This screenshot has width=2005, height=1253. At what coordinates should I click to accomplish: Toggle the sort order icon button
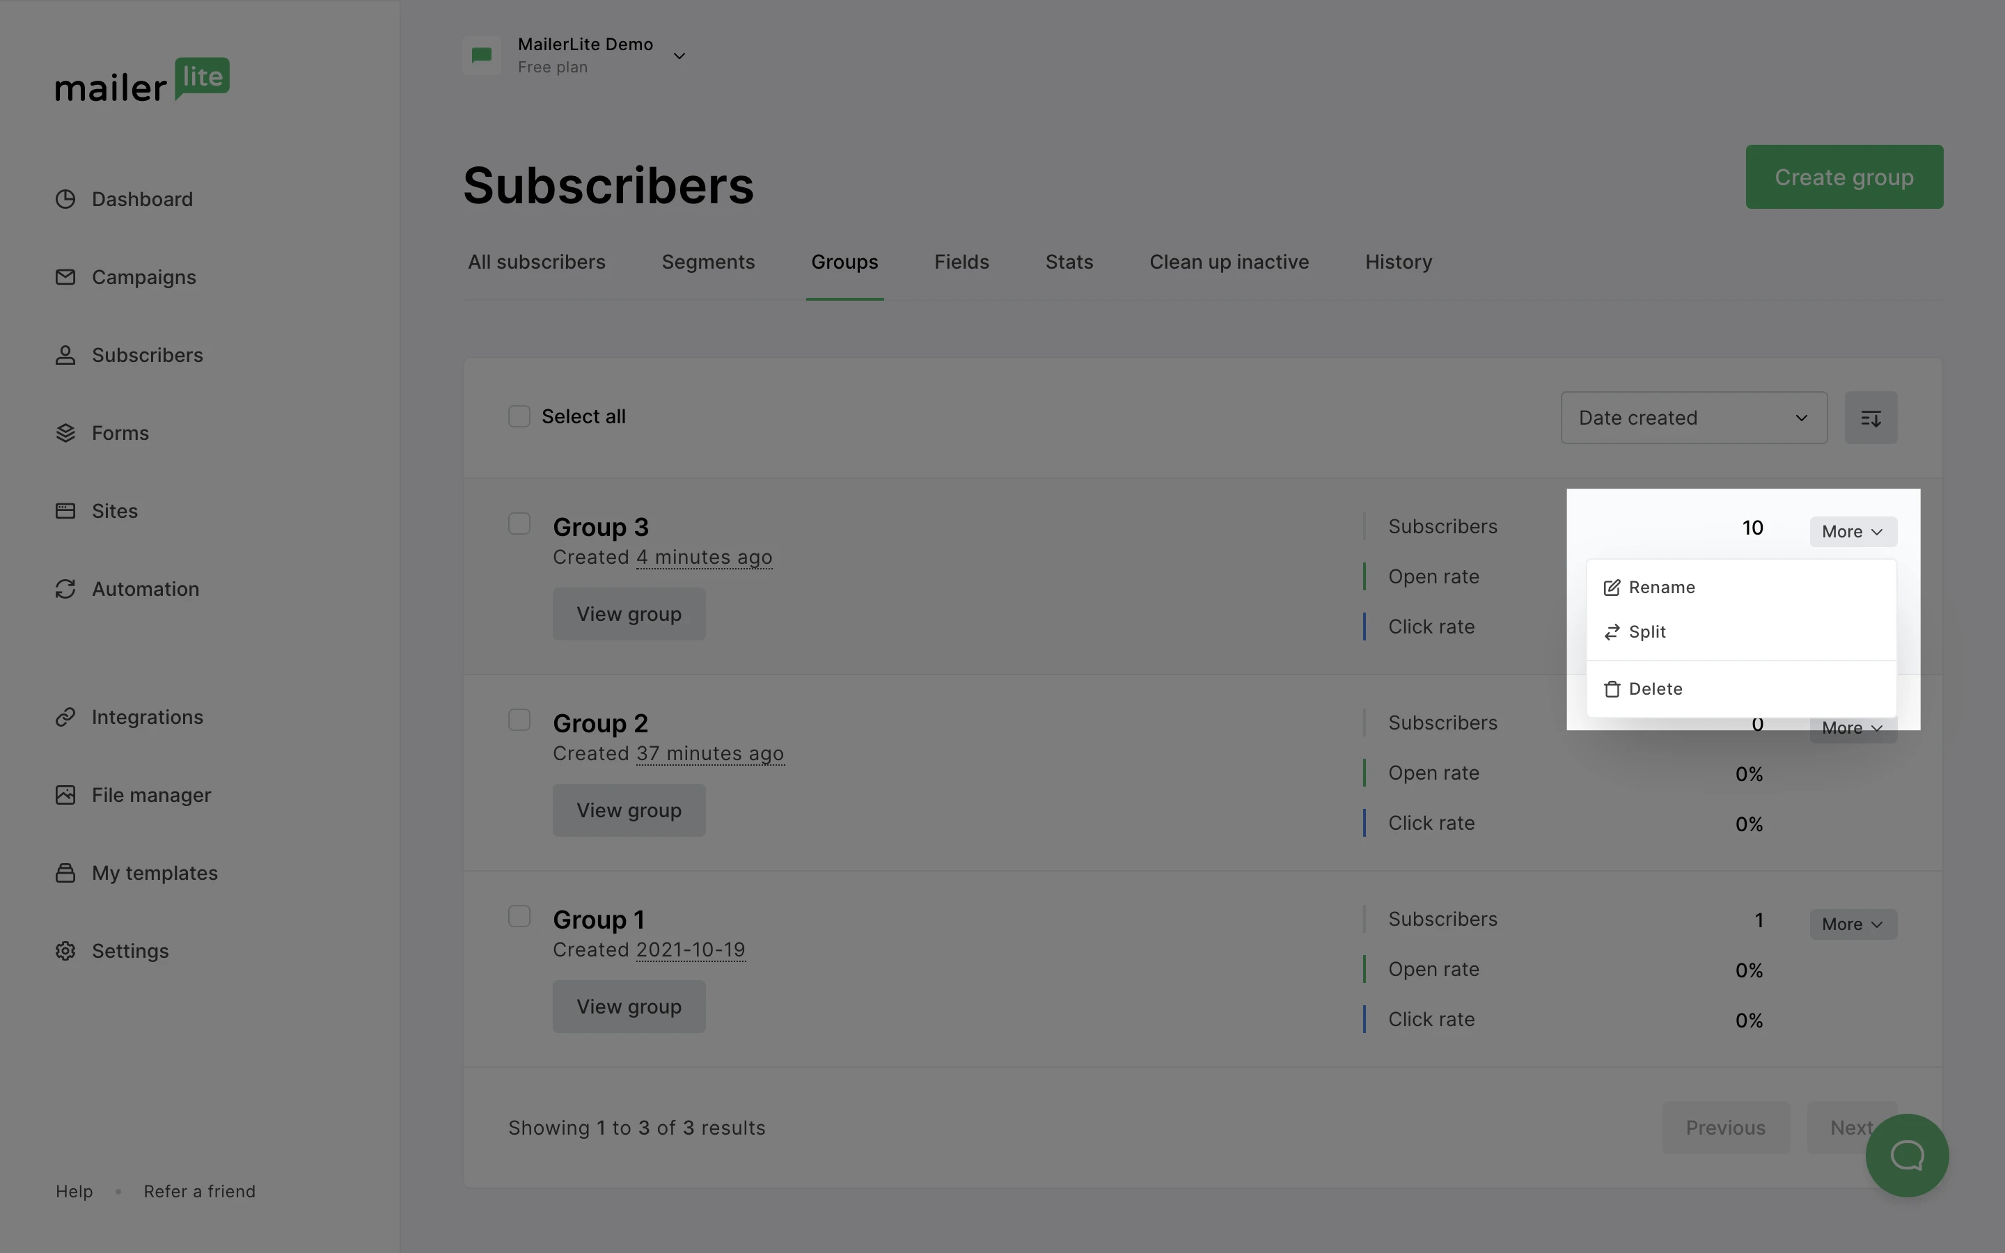pyautogui.click(x=1870, y=418)
